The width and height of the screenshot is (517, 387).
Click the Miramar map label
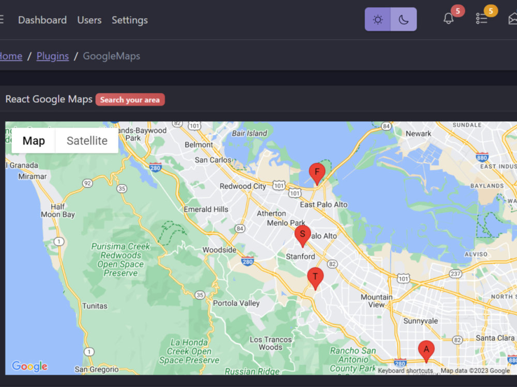click(32, 176)
